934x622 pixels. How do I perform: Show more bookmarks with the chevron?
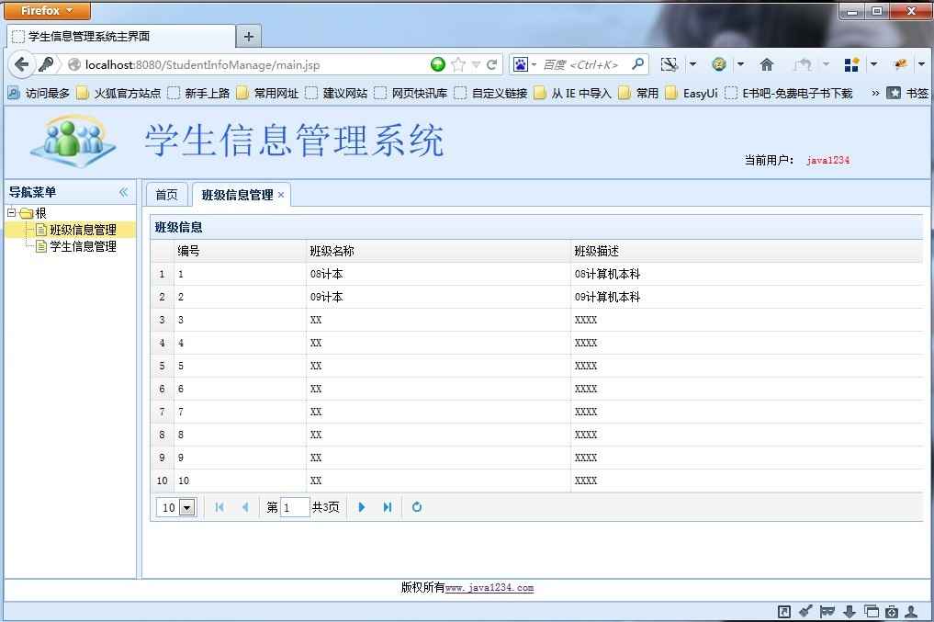tap(875, 93)
